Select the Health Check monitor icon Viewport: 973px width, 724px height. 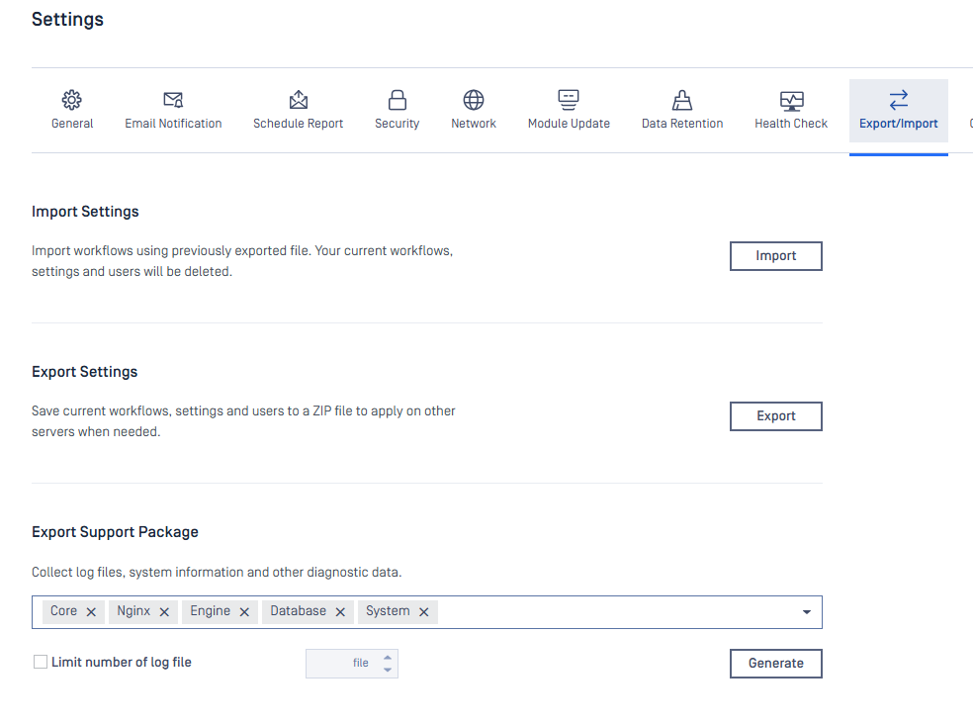791,100
